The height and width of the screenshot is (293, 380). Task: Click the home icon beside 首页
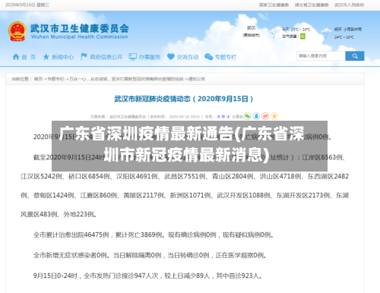tap(16, 57)
